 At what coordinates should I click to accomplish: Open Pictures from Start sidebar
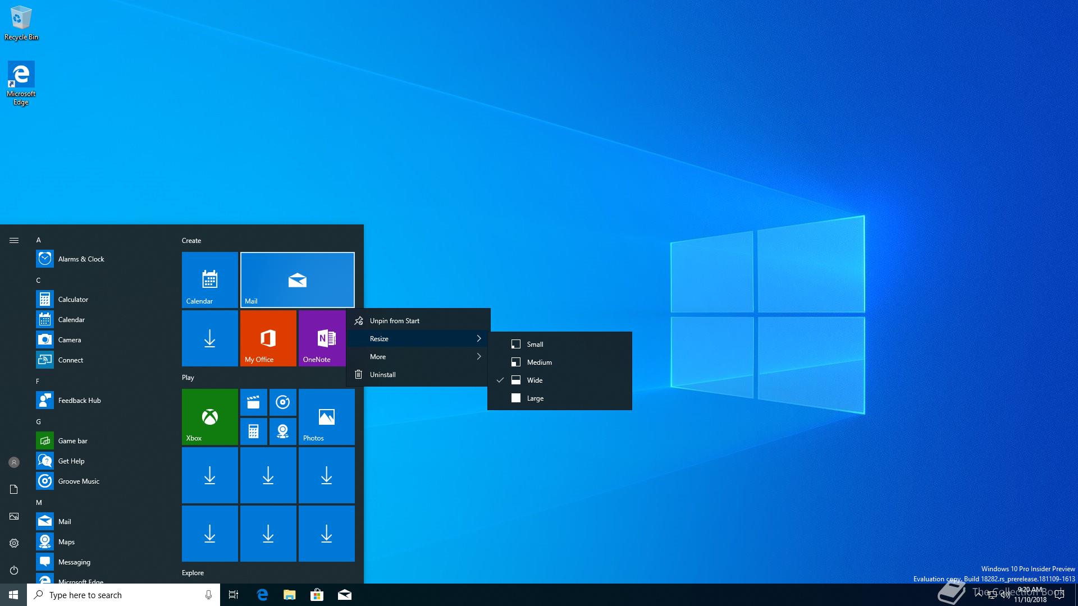[14, 516]
